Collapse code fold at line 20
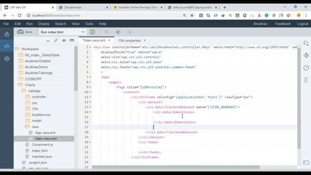 click(x=90, y=142)
